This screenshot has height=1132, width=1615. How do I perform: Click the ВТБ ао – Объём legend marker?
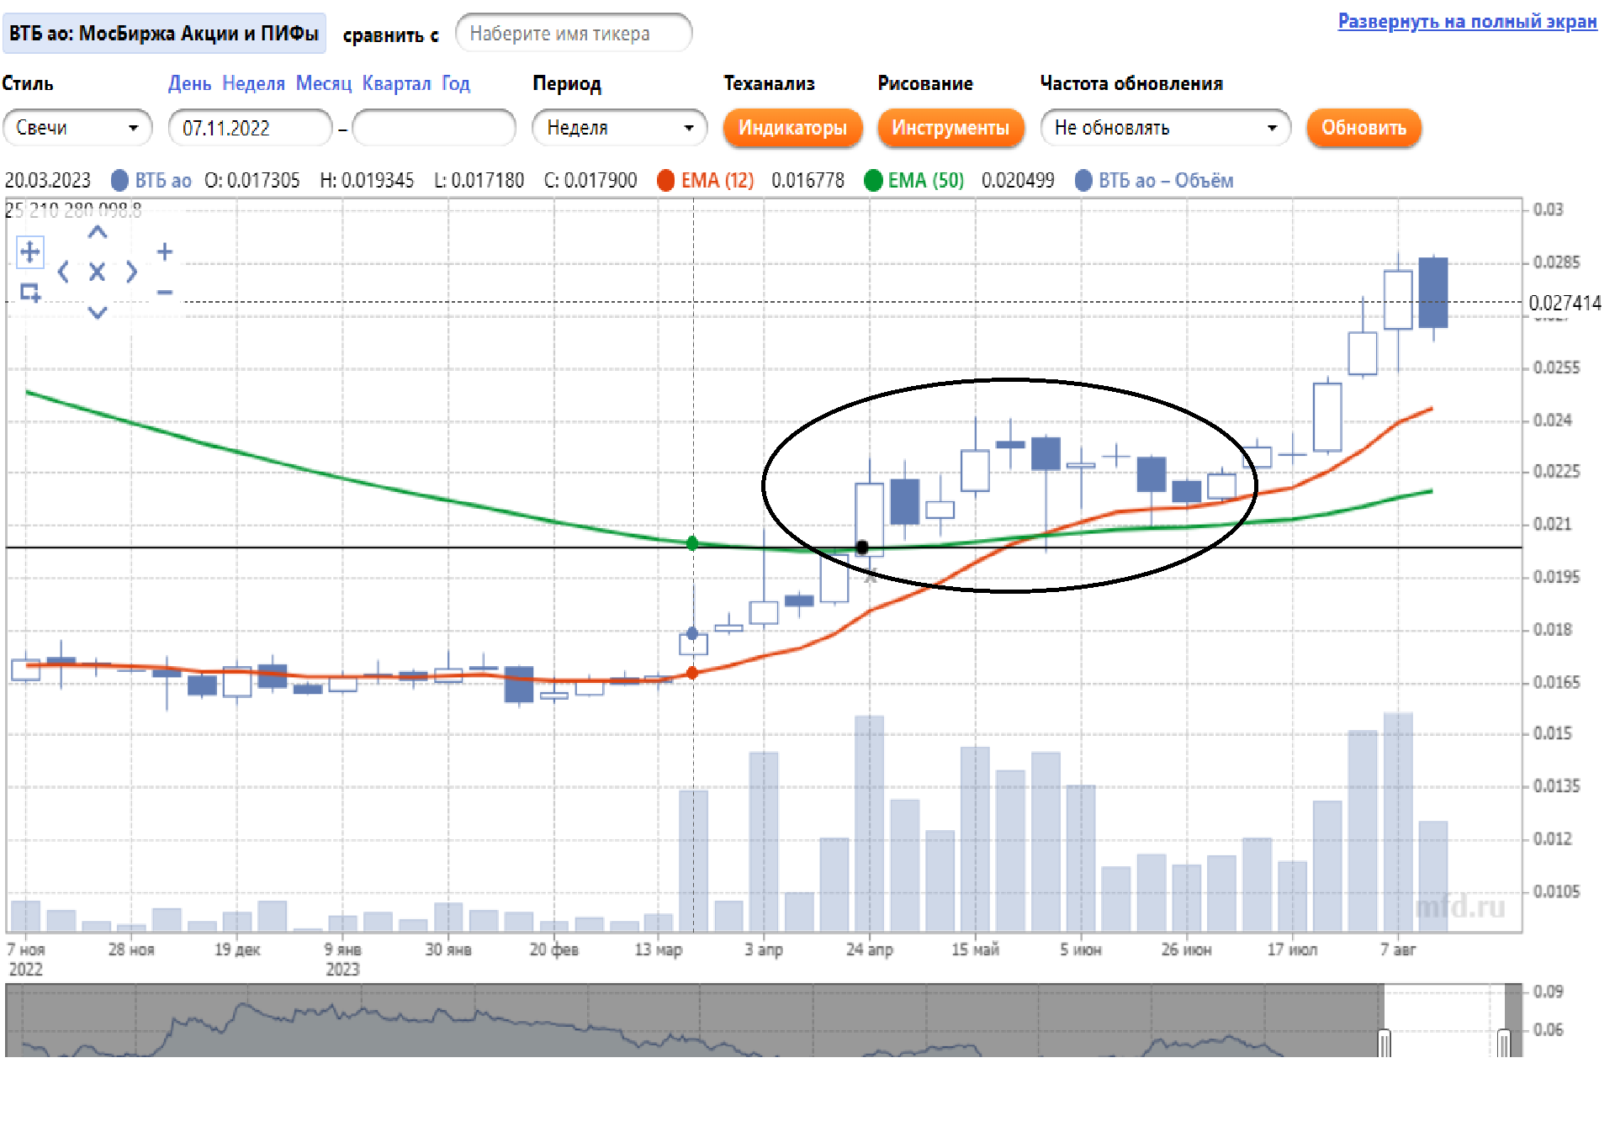pyautogui.click(x=1083, y=181)
